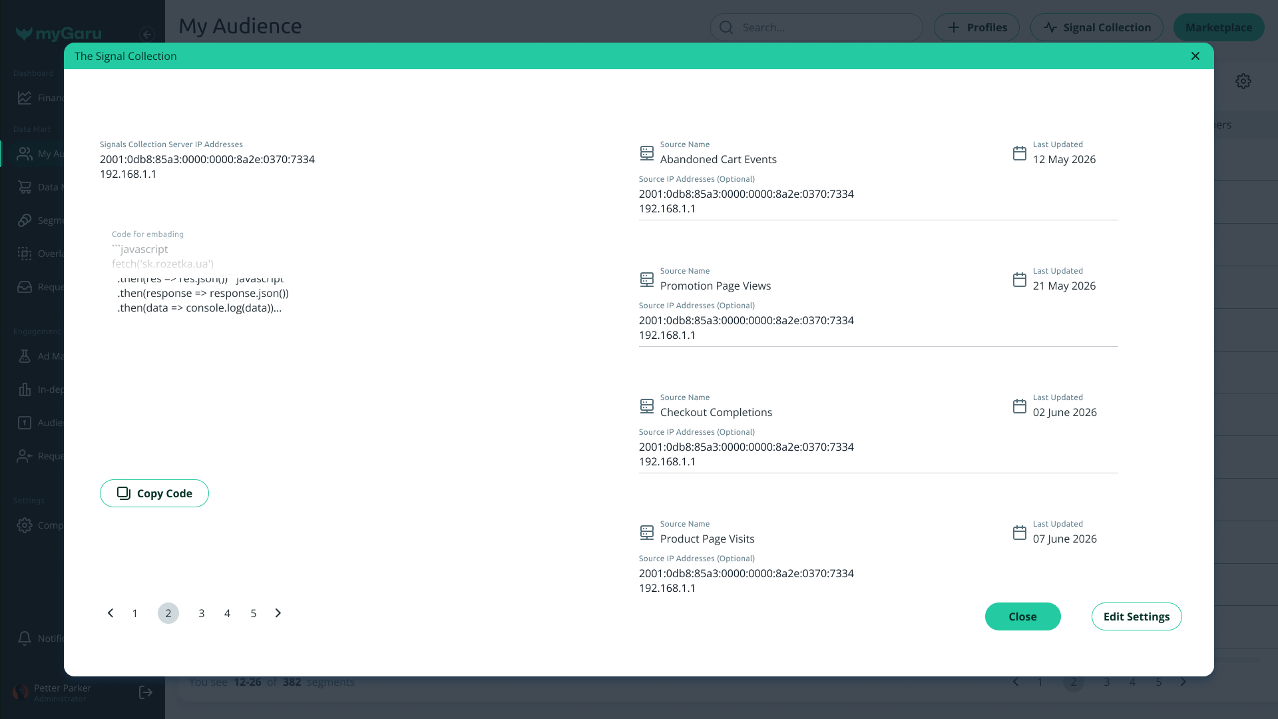Open the Company settings gear in the sidebar
Image resolution: width=1278 pixels, height=719 pixels.
[25, 525]
